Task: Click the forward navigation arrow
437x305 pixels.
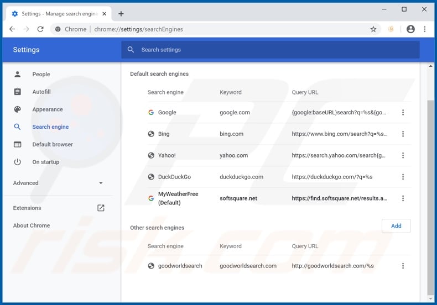Action: point(26,29)
